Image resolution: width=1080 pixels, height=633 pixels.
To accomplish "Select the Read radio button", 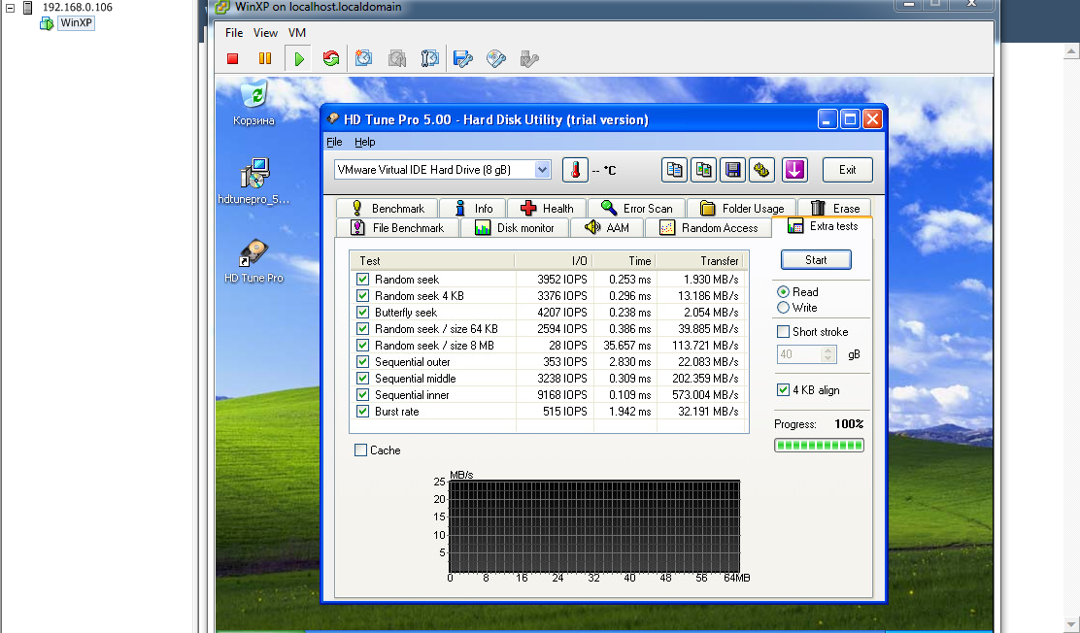I will [783, 292].
